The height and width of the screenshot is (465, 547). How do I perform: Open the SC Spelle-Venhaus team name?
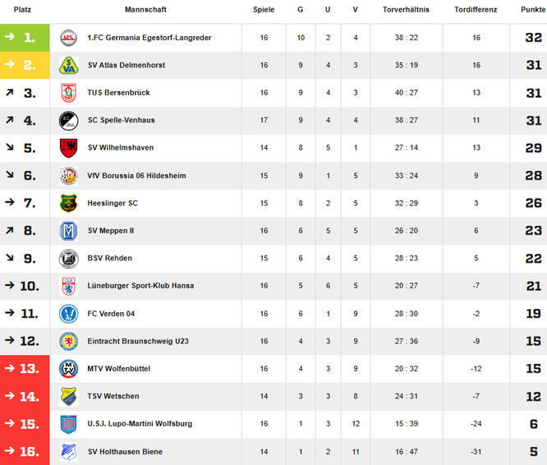[x=121, y=121]
